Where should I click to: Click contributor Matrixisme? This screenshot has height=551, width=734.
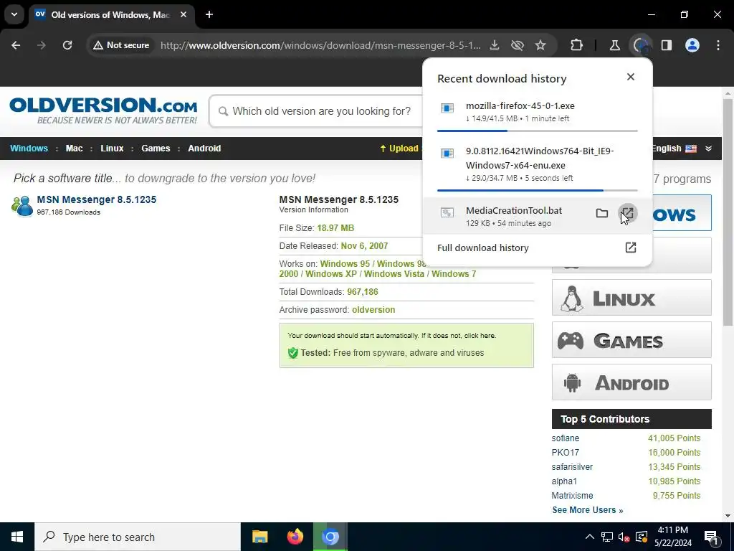point(572,496)
